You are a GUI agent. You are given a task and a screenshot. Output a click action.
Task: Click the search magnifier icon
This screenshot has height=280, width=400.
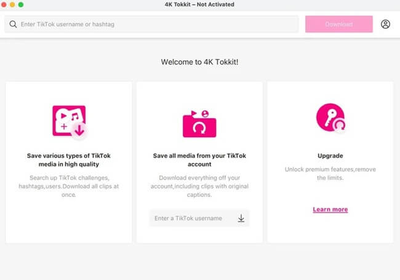point(13,24)
